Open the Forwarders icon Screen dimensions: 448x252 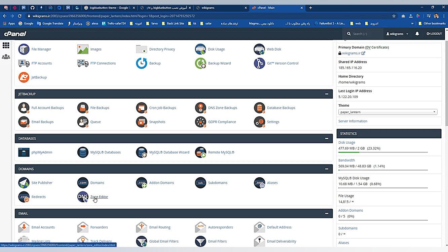pyautogui.click(x=83, y=227)
